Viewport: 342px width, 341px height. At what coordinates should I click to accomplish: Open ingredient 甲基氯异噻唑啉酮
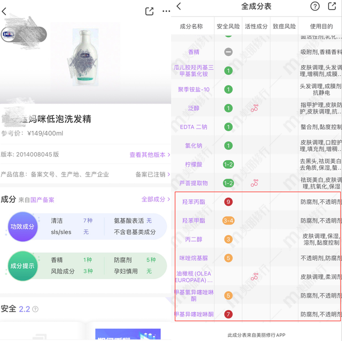coord(193,296)
